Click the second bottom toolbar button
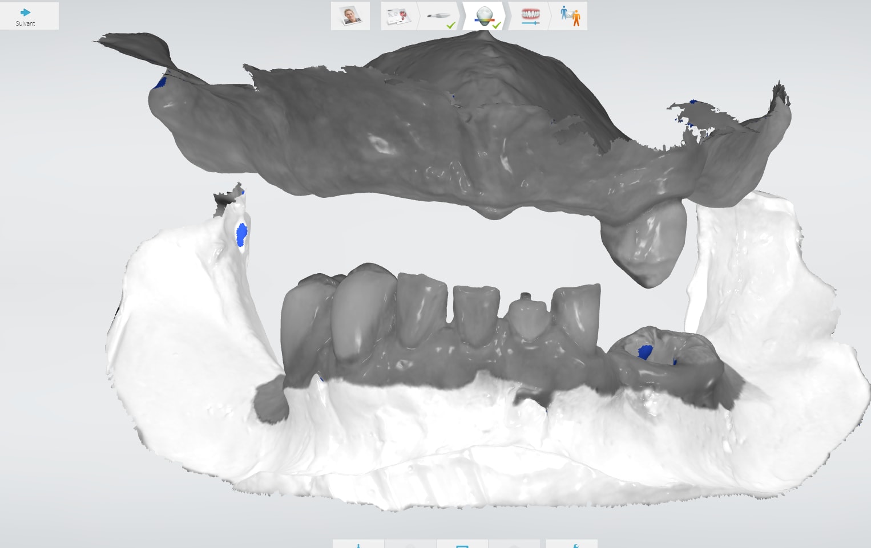Screen dimensions: 871x548 tap(410, 544)
